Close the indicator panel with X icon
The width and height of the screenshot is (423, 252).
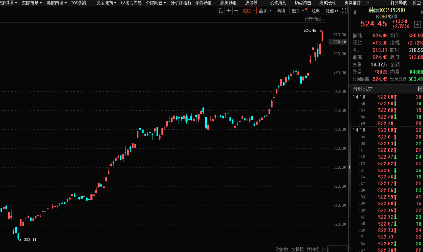click(325, 249)
